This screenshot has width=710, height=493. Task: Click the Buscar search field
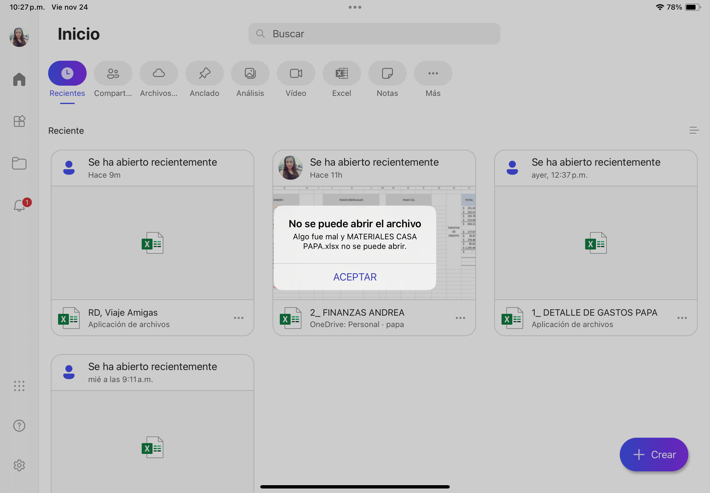374,34
